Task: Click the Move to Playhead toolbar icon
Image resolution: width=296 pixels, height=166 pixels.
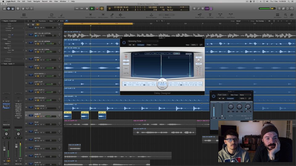Action: pyautogui.click(x=151, y=15)
